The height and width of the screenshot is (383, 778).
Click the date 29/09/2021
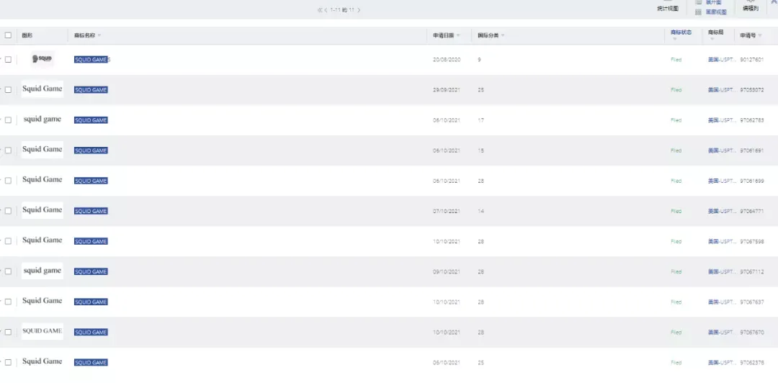pos(447,90)
